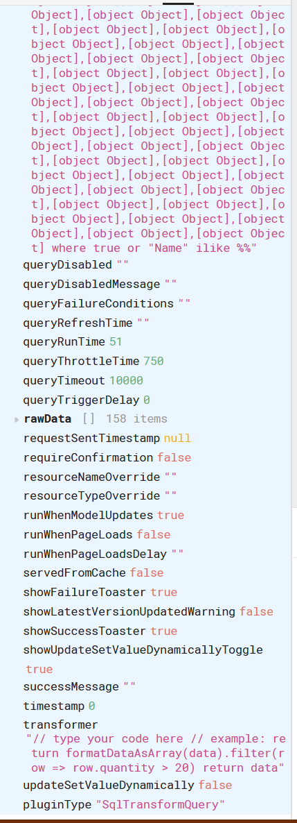Click the queryRunTime value 51

(x=116, y=341)
